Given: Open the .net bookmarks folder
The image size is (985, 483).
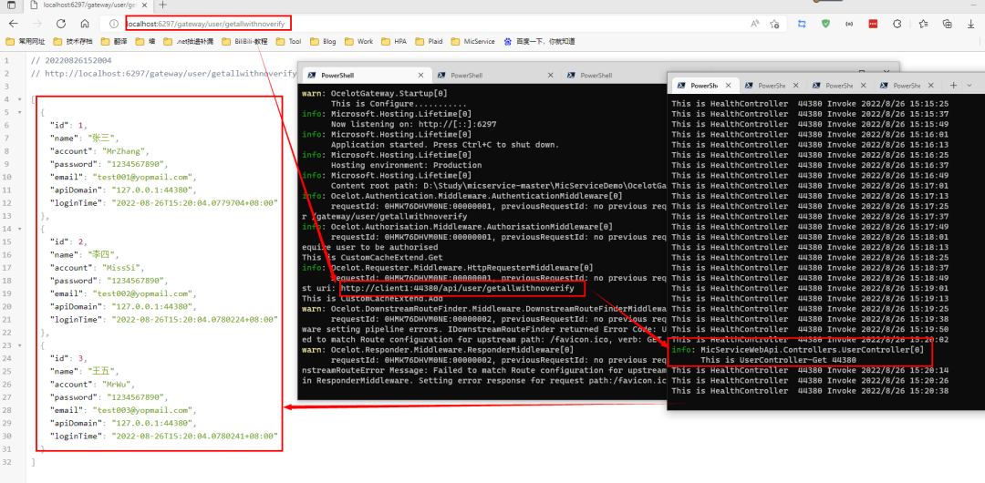Looking at the screenshot, I should (189, 41).
